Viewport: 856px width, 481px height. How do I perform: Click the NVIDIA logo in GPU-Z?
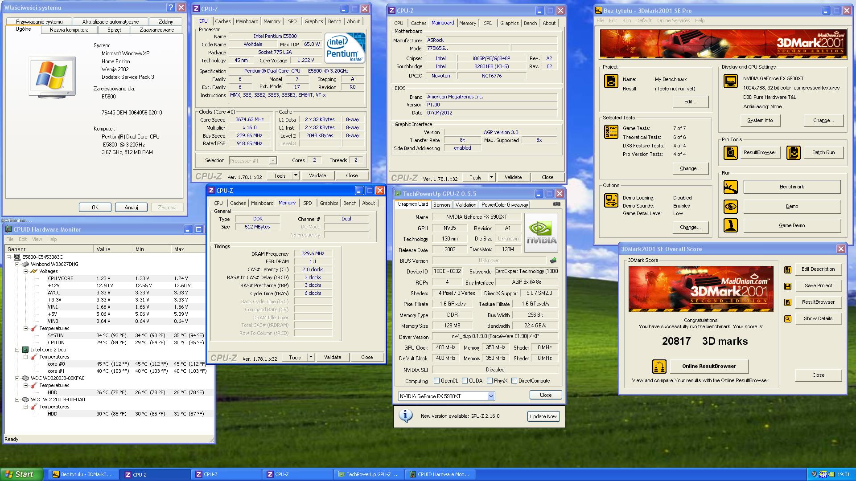point(541,232)
